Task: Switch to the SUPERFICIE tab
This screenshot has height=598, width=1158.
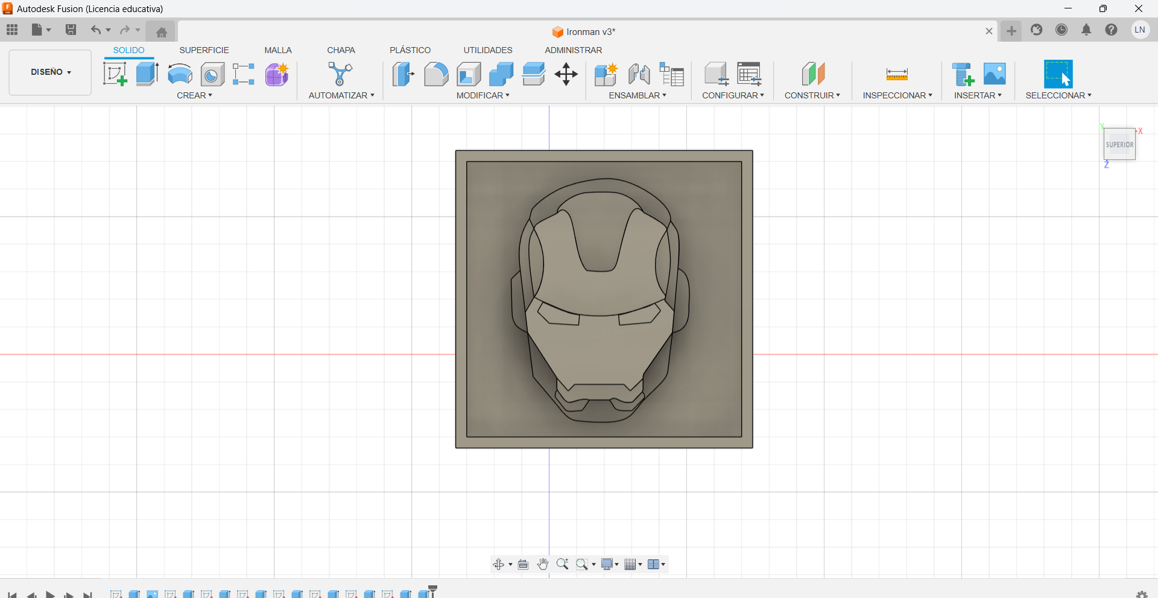Action: tap(204, 50)
